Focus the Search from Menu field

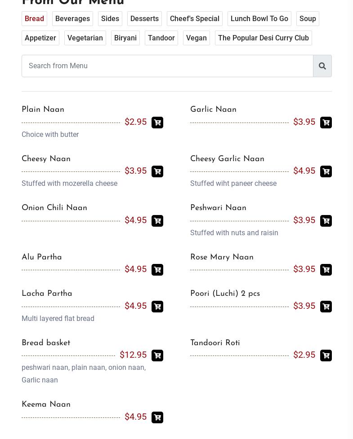click(167, 66)
